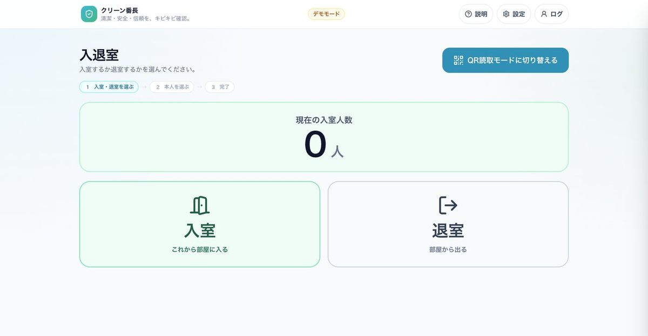648x336 pixels.
Task: Open the 説明 help button
Action: [476, 14]
